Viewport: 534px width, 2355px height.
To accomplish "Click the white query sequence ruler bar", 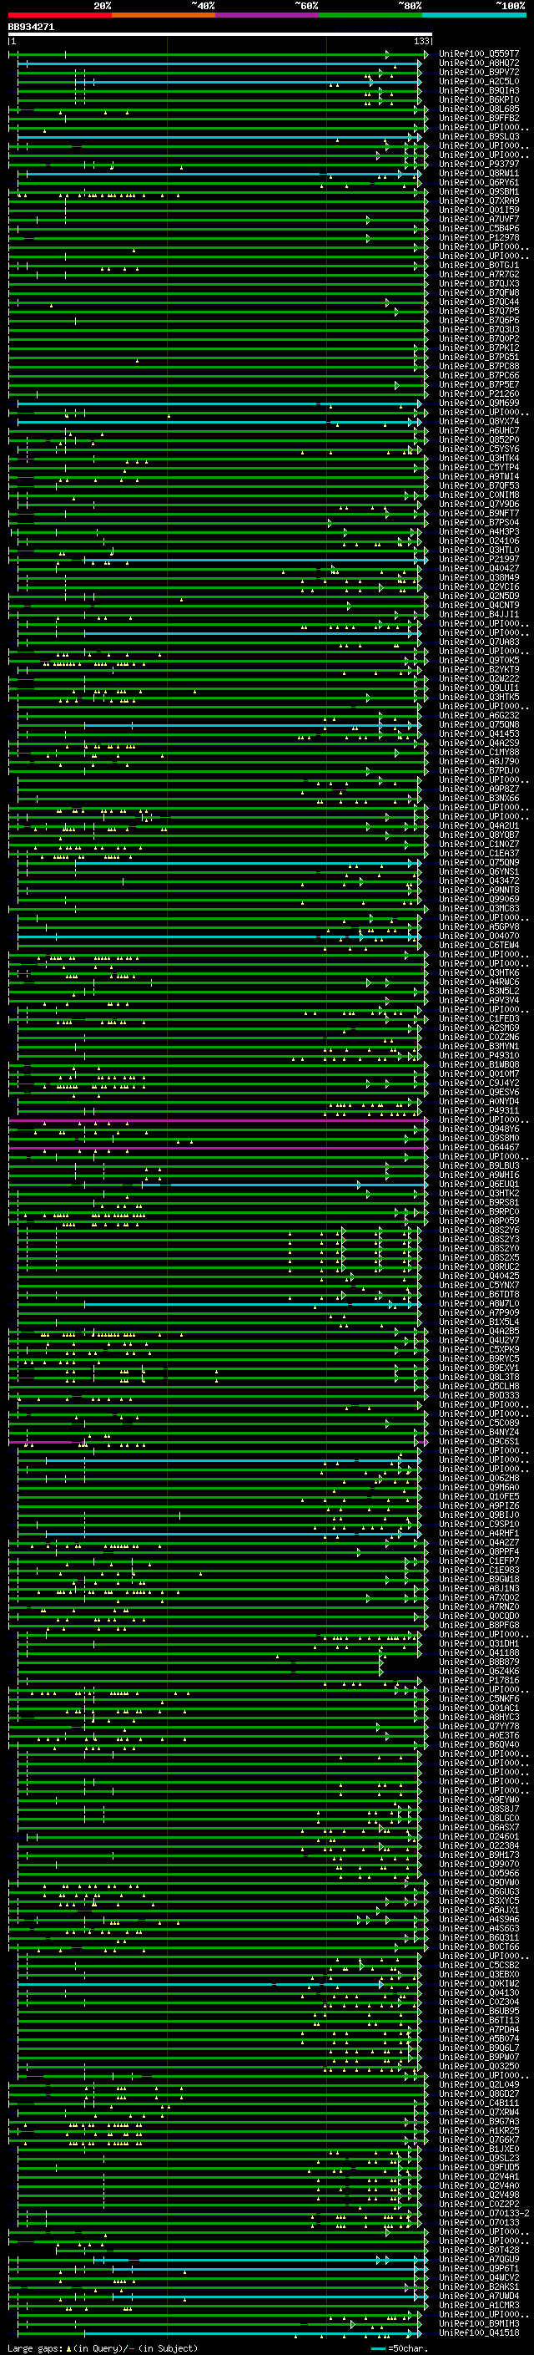I will [219, 35].
